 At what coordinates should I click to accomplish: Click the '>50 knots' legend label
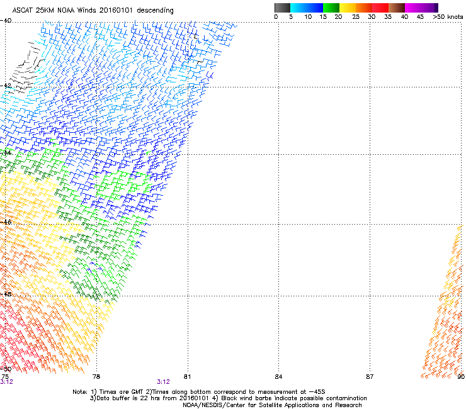(x=448, y=17)
